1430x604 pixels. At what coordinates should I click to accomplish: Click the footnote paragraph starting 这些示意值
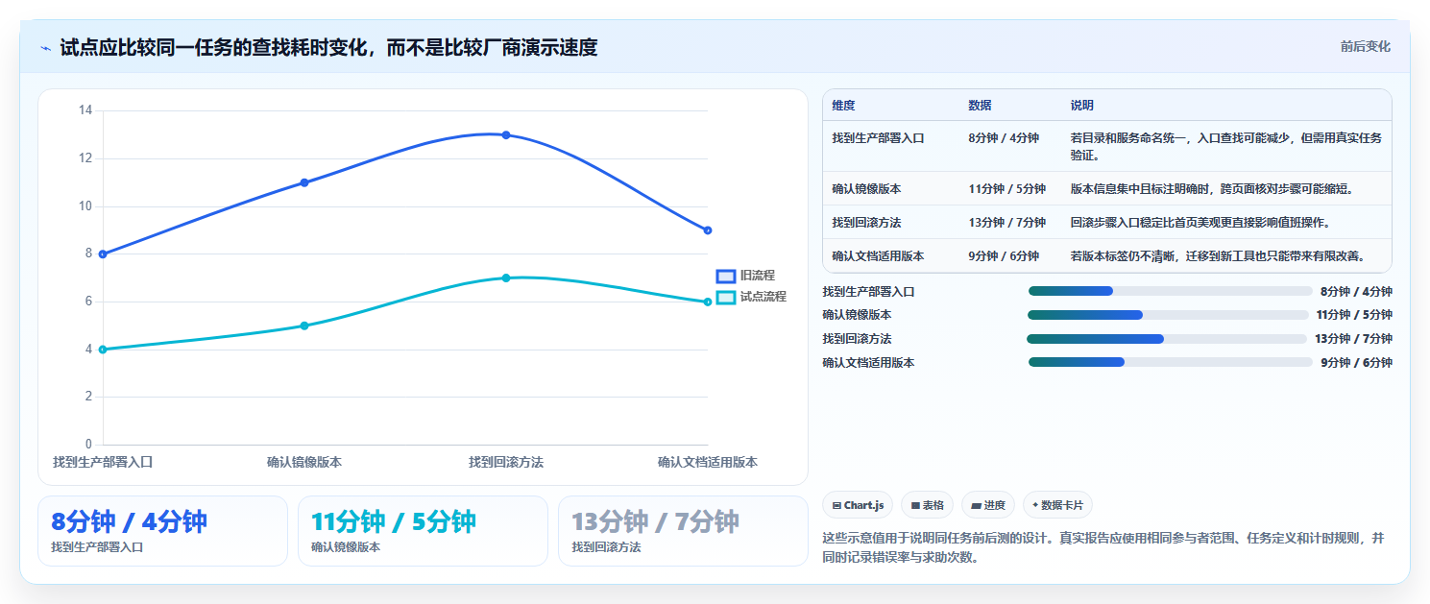coord(1103,547)
